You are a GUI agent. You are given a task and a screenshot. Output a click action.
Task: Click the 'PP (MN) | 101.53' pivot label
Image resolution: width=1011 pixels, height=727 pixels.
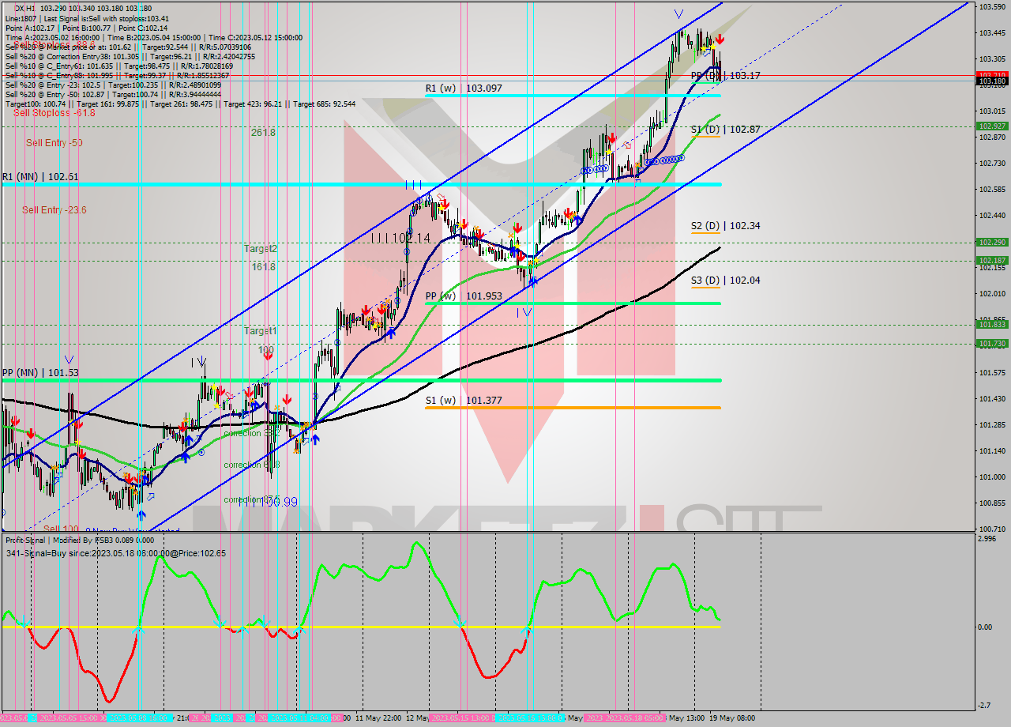[x=39, y=373]
